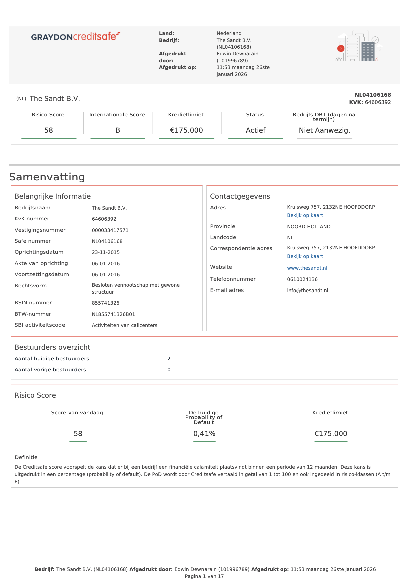Click Provincie value NOORD-HOLLAND
Screen dimensions: 407x579
click(309, 227)
